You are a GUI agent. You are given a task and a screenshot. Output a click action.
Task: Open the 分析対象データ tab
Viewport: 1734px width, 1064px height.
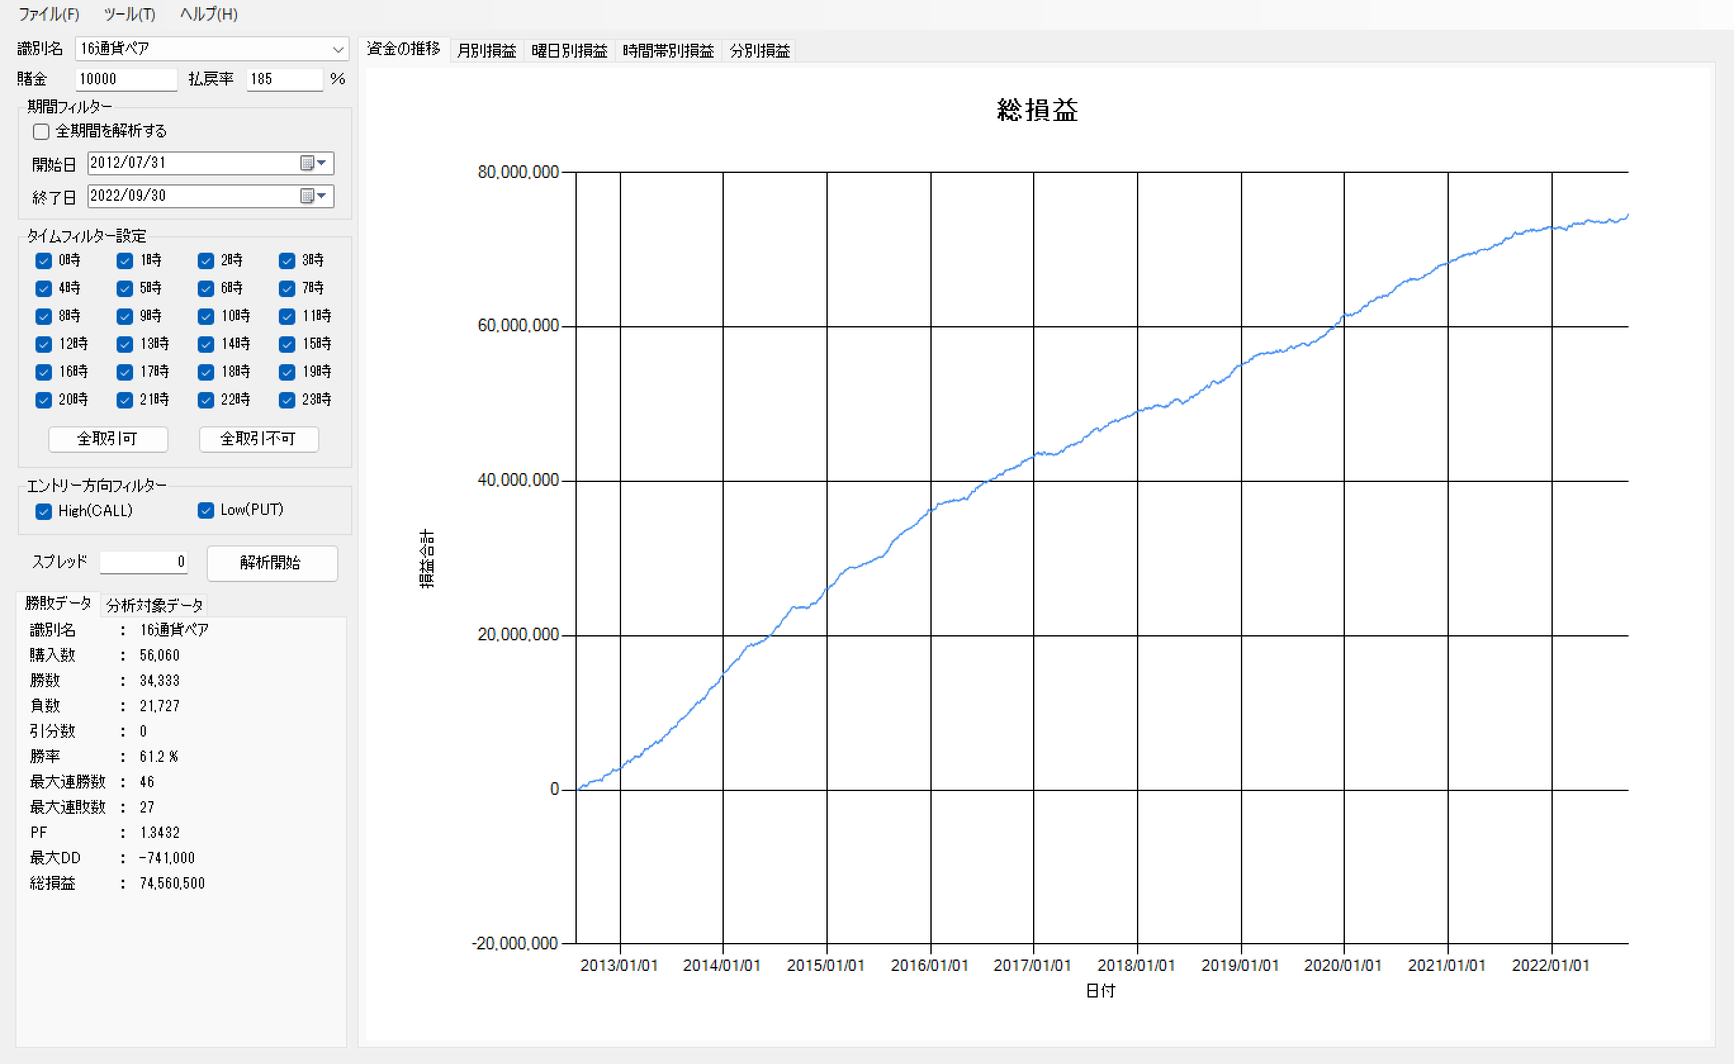(x=154, y=605)
